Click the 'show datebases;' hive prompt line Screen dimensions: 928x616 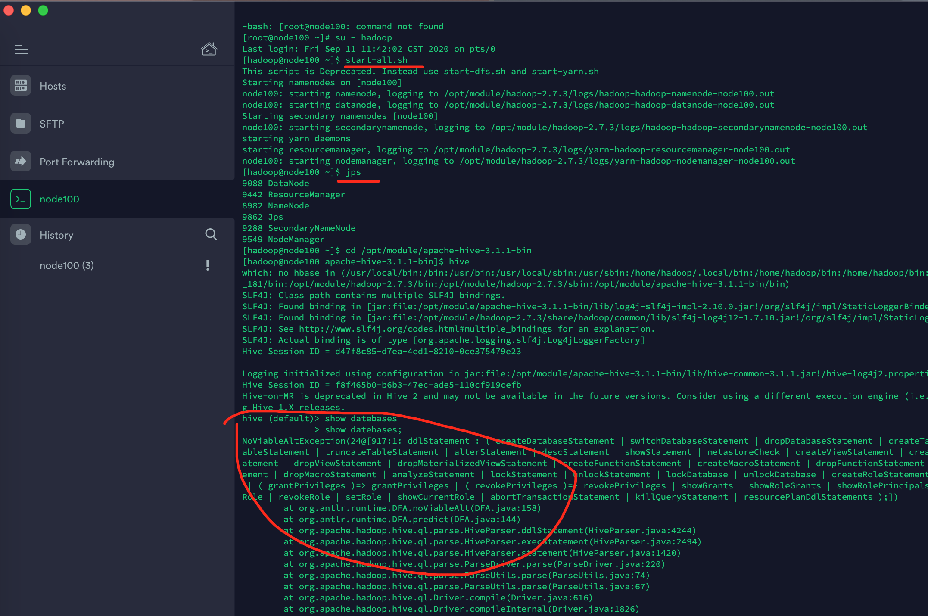tap(363, 430)
